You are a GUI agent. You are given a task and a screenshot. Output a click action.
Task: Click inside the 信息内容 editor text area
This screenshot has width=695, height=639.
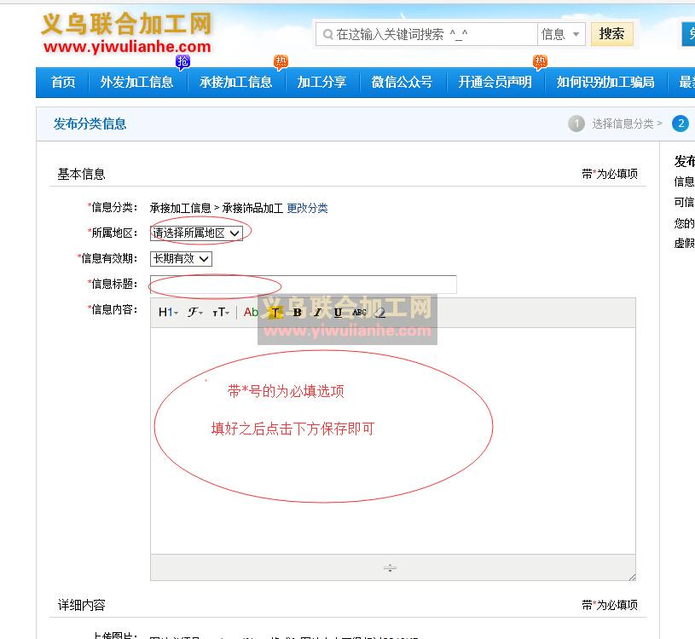pyautogui.click(x=393, y=440)
